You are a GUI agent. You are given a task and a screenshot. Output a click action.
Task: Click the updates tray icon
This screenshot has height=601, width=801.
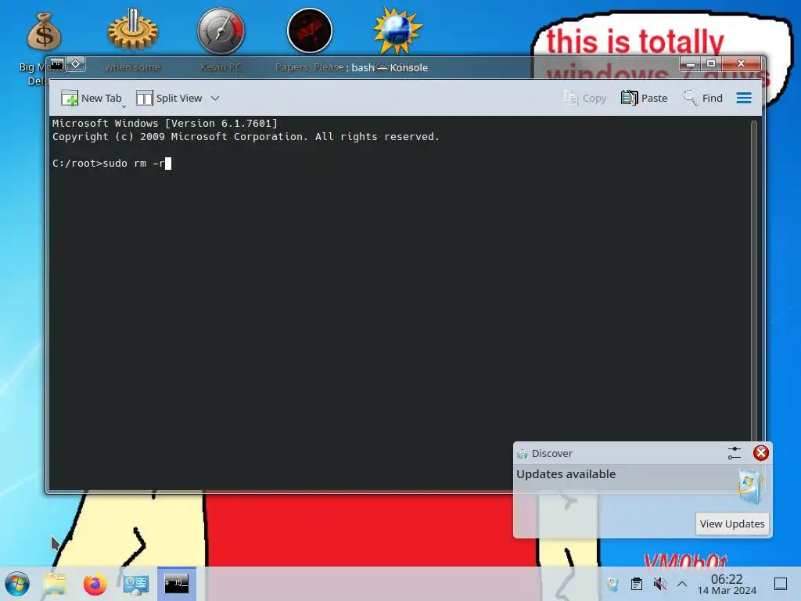click(612, 584)
